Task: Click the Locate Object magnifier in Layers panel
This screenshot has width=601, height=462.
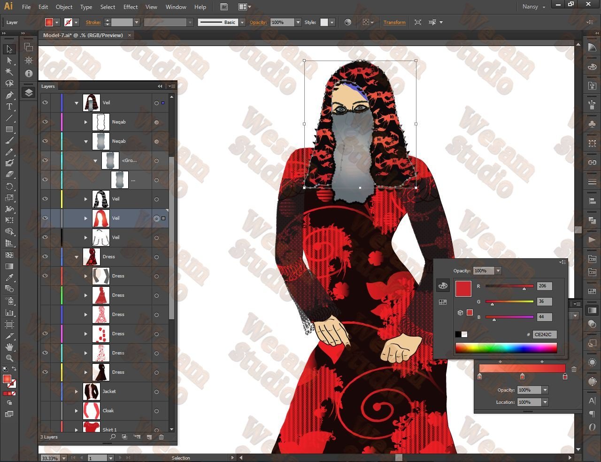Action: (113, 437)
